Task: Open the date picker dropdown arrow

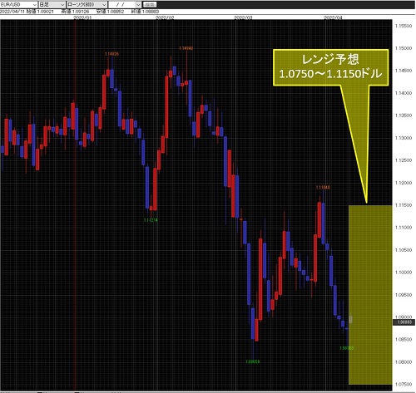Action: 138,4
